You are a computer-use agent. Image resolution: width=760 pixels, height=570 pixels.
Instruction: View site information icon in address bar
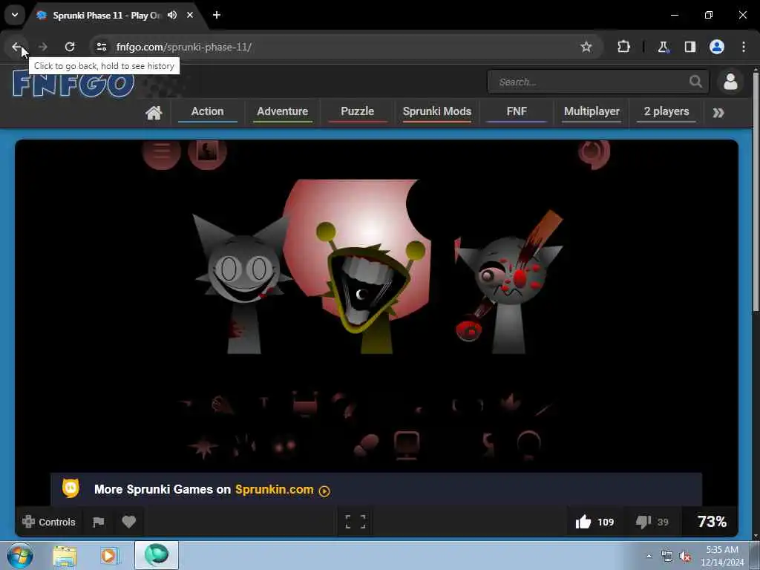pos(101,47)
